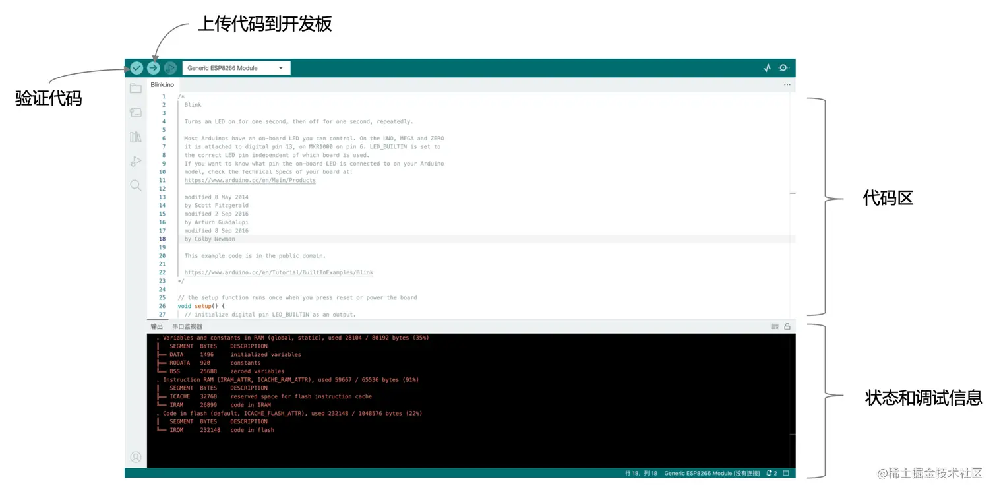The image size is (997, 494).
Task: Open the Search sidebar icon
Action: (136, 185)
